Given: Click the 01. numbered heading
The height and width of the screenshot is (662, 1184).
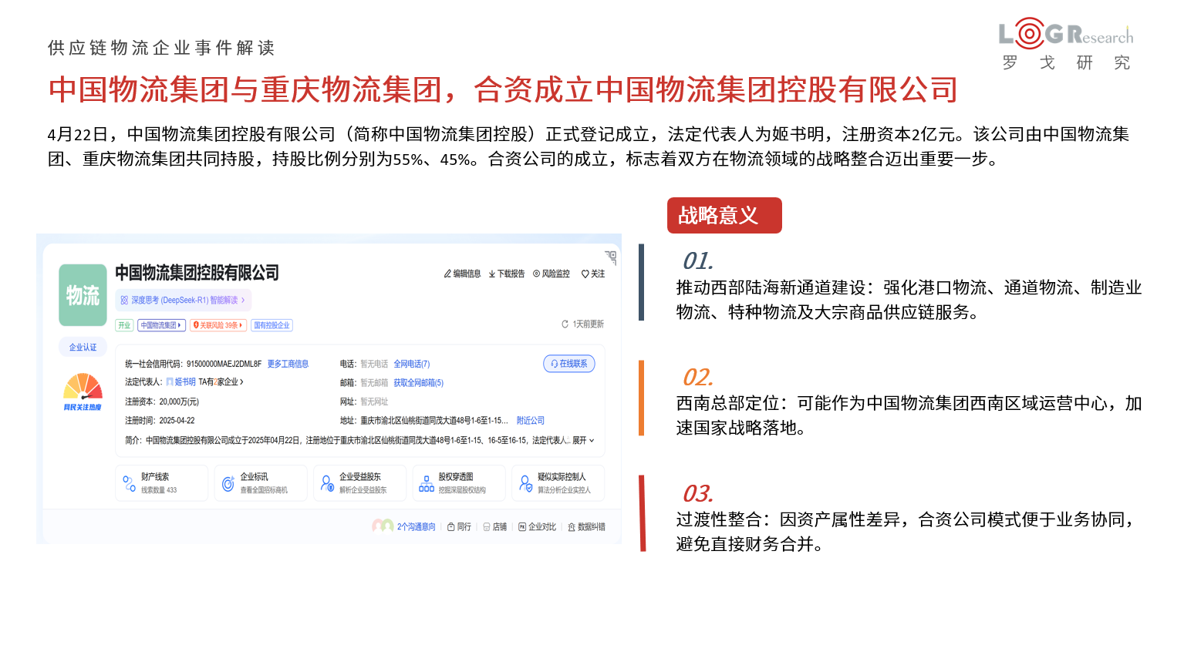Looking at the screenshot, I should pyautogui.click(x=698, y=260).
